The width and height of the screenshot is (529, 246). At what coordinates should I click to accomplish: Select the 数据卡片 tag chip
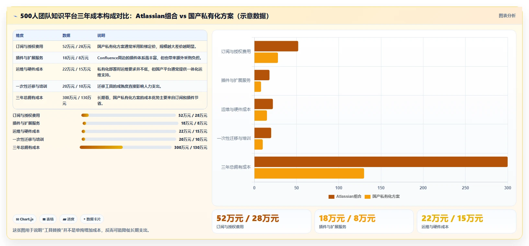[x=92, y=219]
